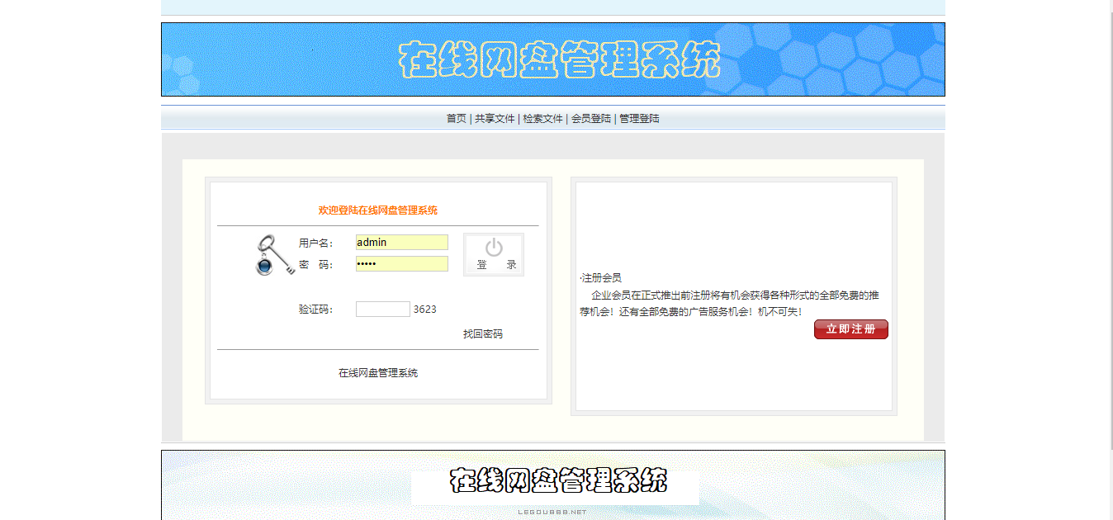Image resolution: width=1113 pixels, height=520 pixels.
Task: Click the 验证码 captcha input box
Action: click(382, 309)
